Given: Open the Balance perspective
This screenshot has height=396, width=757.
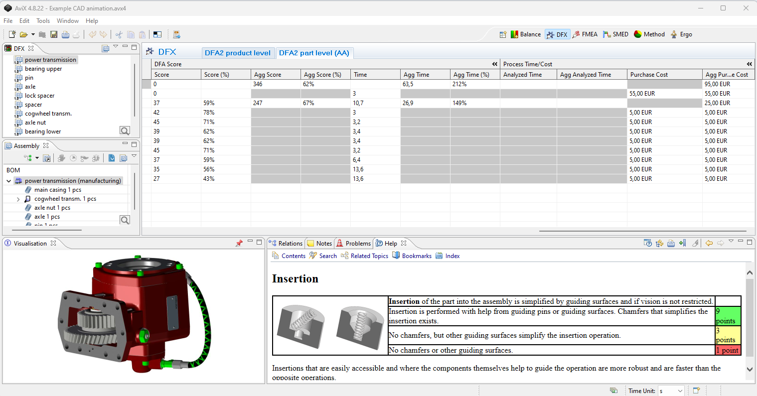Looking at the screenshot, I should coord(525,34).
